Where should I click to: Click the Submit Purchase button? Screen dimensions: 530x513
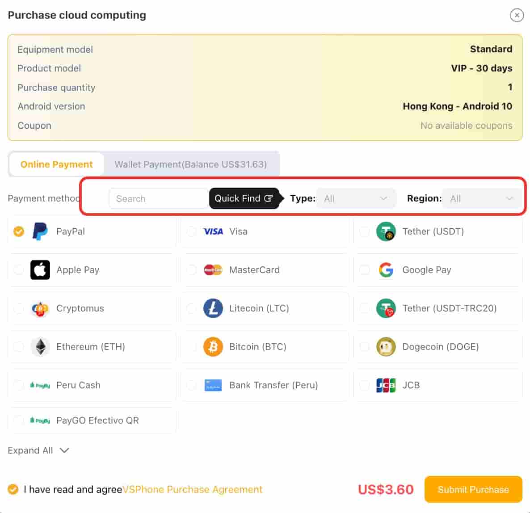[x=473, y=489]
